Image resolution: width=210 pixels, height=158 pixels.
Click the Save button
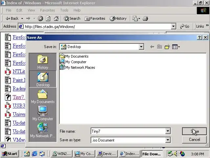(x=194, y=131)
